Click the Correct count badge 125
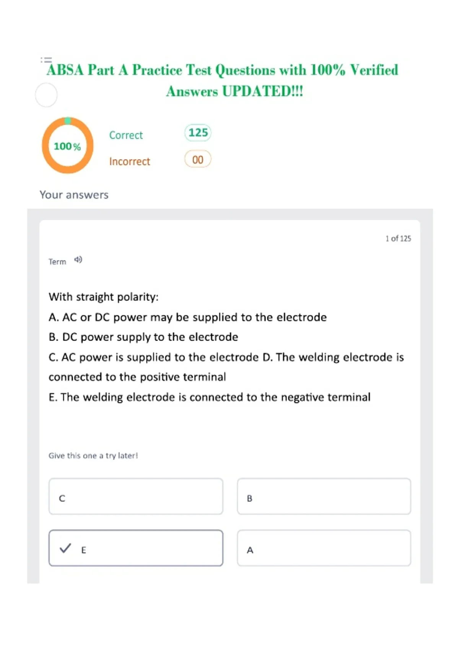The width and height of the screenshot is (459, 650). tap(198, 133)
